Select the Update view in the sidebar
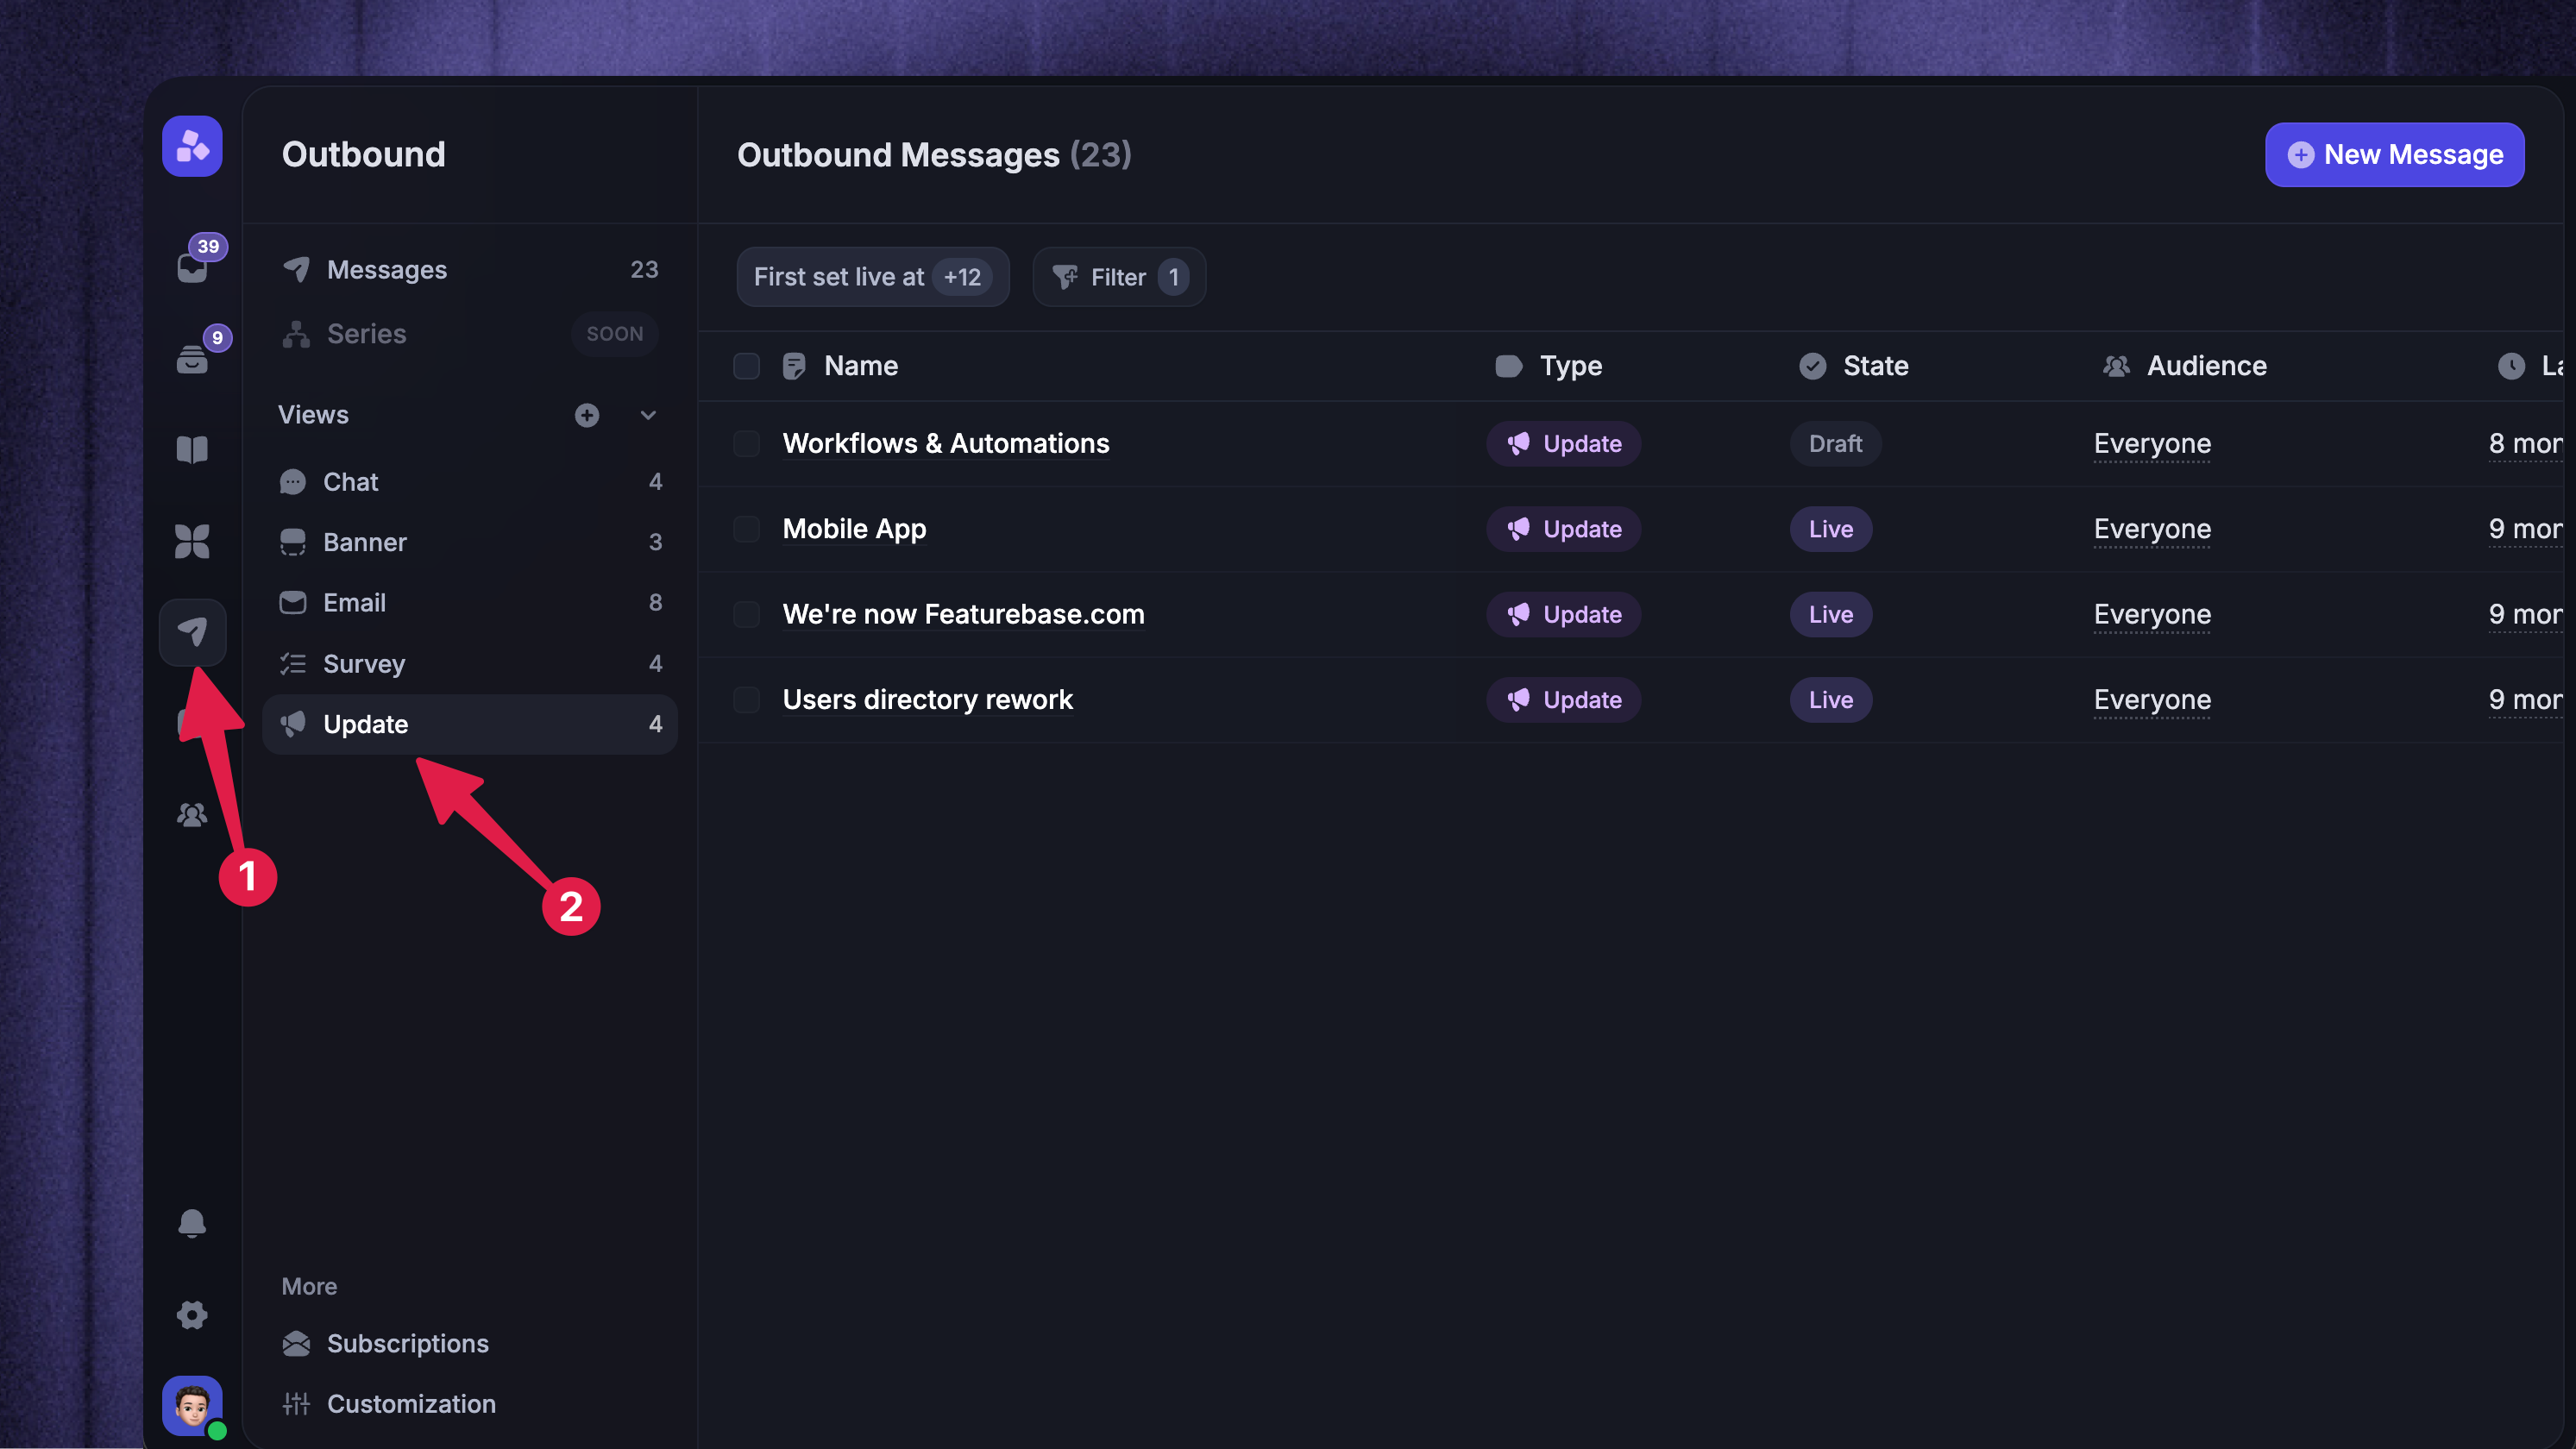The image size is (2576, 1449). (x=470, y=724)
